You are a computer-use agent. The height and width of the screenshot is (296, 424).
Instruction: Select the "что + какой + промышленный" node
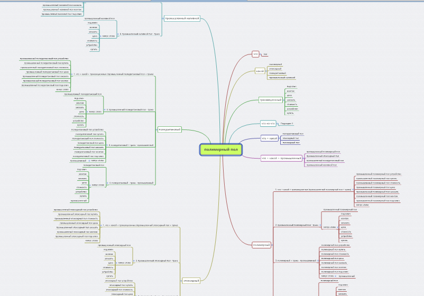point(281,158)
